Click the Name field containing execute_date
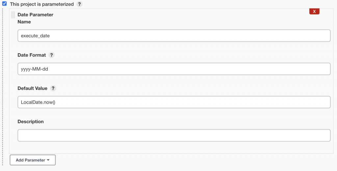Screen dimensions: 337x171 pyautogui.click(x=174, y=36)
